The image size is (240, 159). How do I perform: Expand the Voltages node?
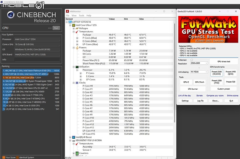[x=74, y=29]
